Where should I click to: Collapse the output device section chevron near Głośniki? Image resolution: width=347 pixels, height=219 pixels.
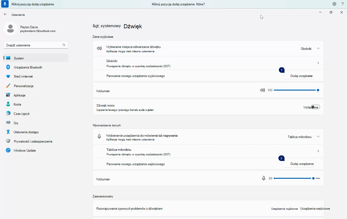tap(318, 48)
